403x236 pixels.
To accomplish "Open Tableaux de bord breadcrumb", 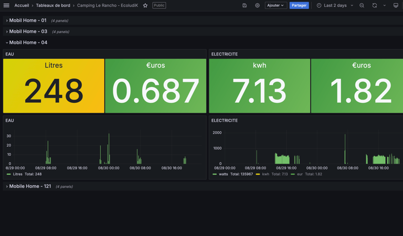I will [x=53, y=5].
